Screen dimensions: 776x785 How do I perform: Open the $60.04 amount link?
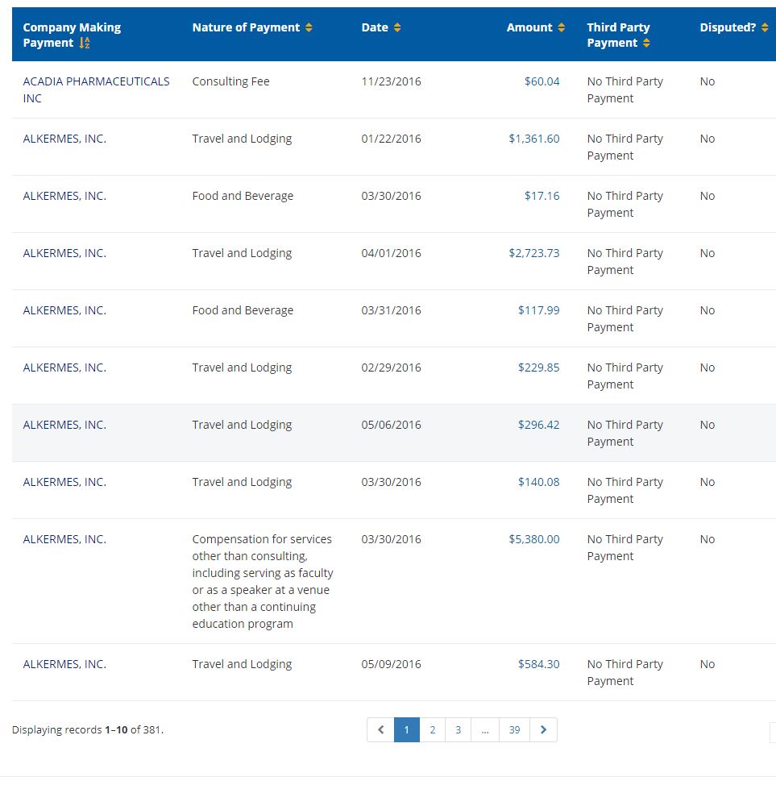(x=542, y=81)
